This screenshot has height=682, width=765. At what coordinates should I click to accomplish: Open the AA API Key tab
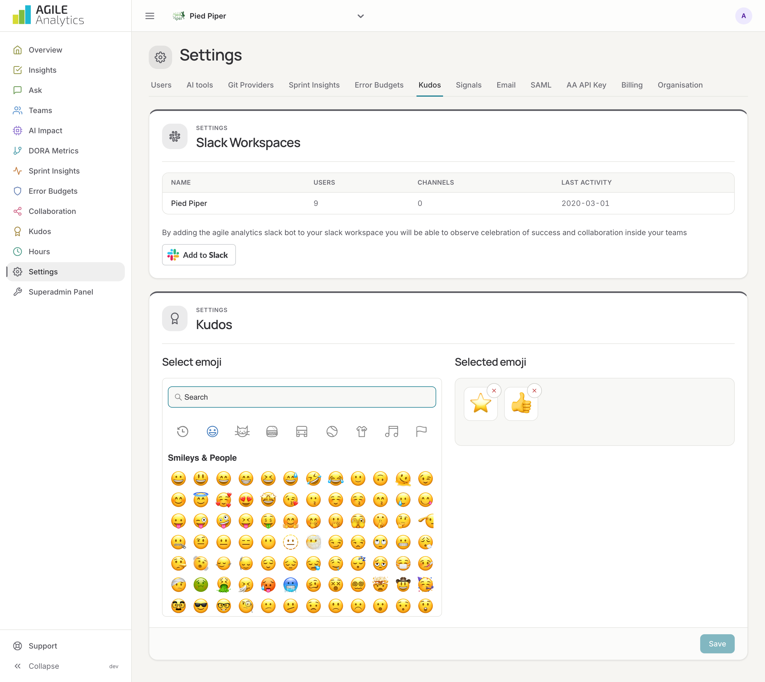(x=586, y=85)
